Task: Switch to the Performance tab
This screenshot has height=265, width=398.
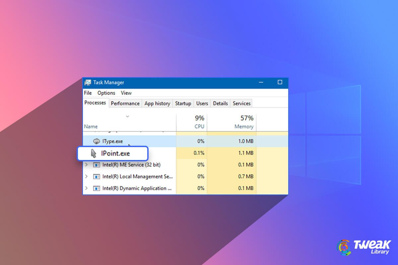Action: pyautogui.click(x=125, y=103)
